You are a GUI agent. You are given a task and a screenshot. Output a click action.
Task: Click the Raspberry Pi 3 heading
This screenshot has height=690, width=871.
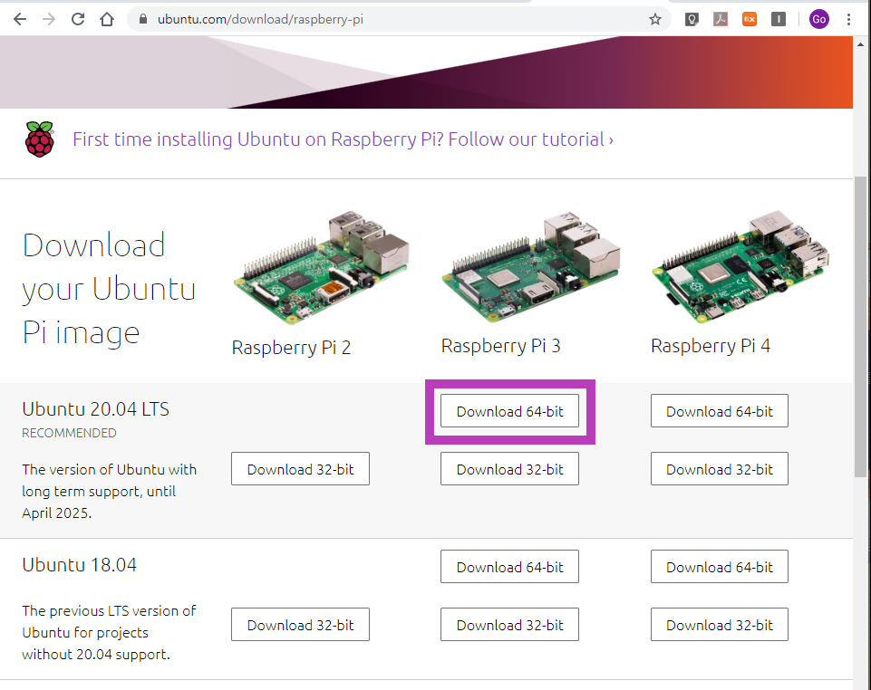[500, 346]
